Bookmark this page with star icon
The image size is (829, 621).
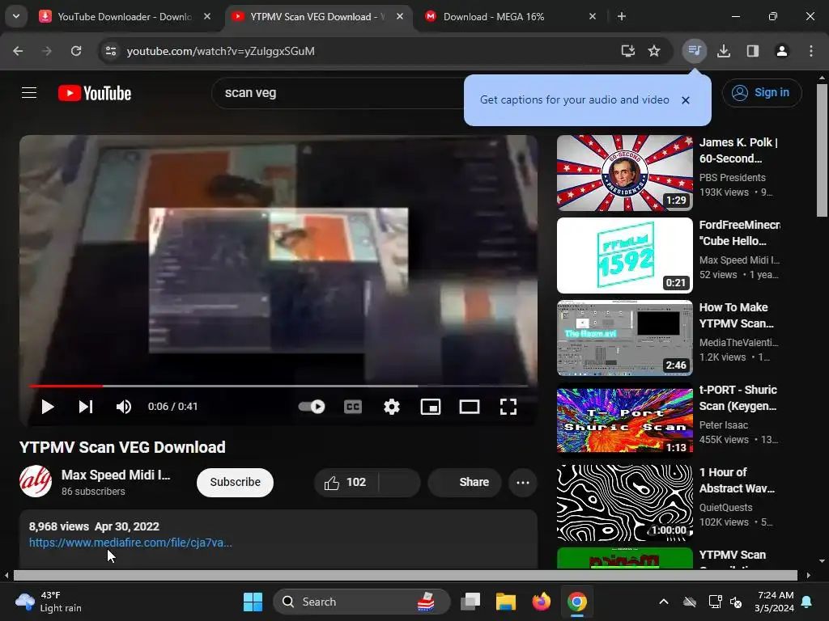tap(654, 51)
